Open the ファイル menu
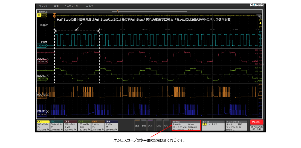The height and width of the screenshot is (148, 301). pyautogui.click(x=44, y=6)
